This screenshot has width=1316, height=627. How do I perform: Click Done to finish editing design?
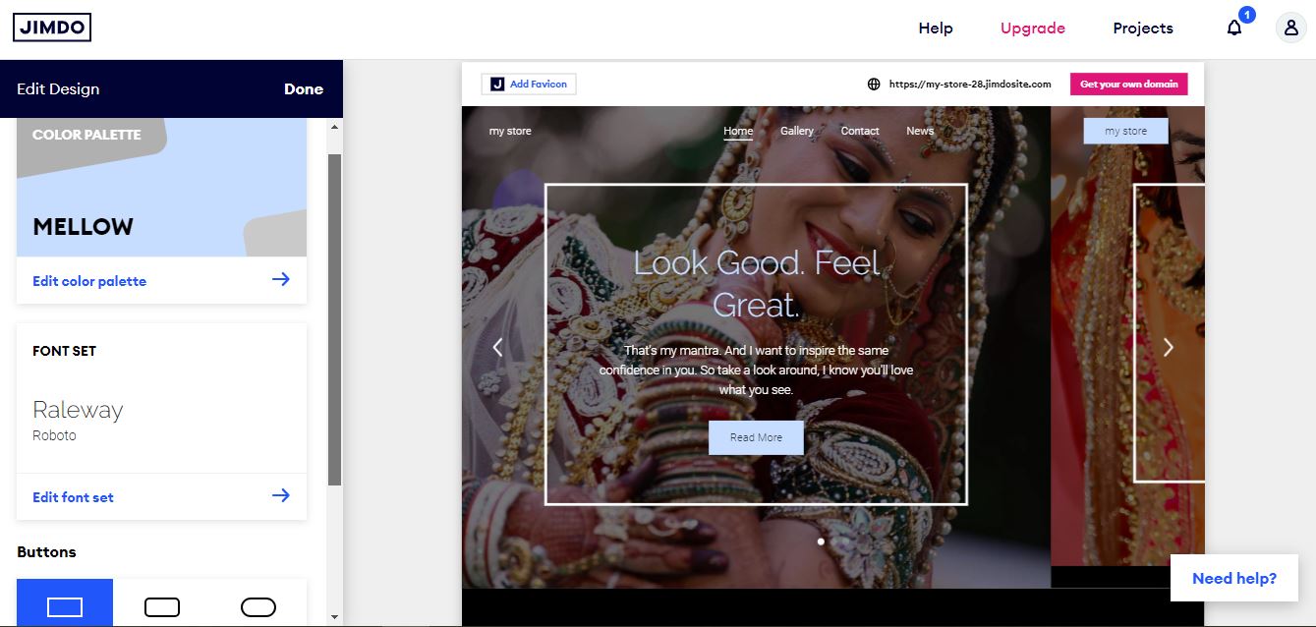[x=304, y=88]
